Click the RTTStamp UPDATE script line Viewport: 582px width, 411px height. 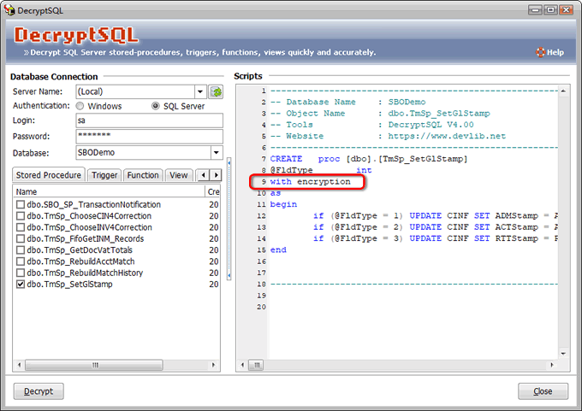pyautogui.click(x=435, y=238)
